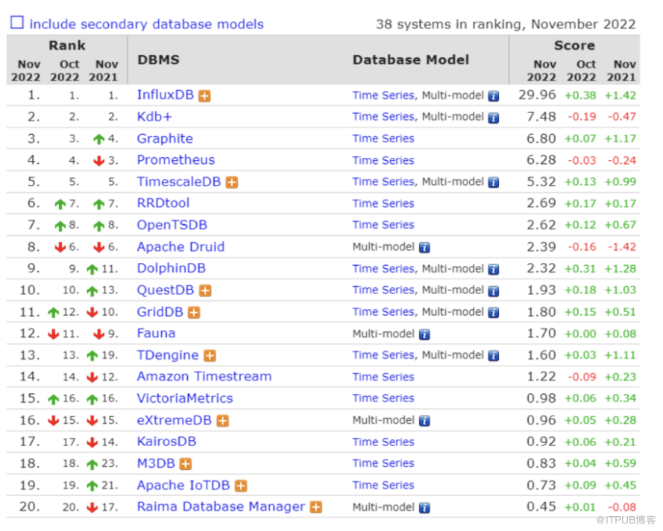Open the Amazon Timestream link
This screenshot has width=663, height=531.
tap(204, 377)
